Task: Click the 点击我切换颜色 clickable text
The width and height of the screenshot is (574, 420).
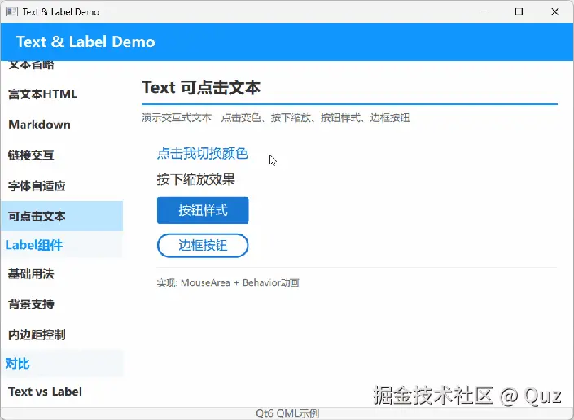Action: 203,153
